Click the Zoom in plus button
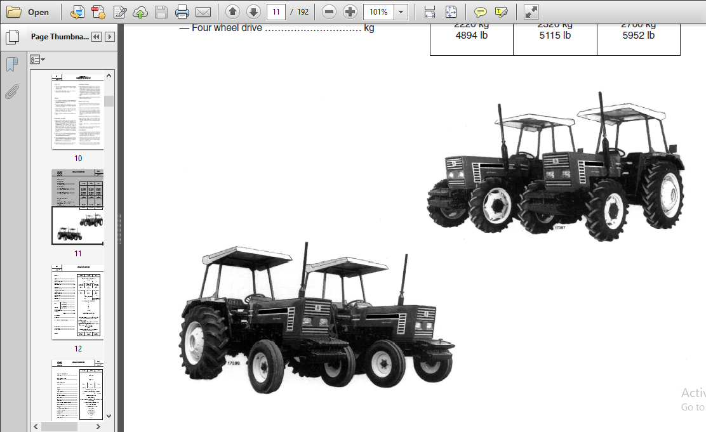 (350, 11)
